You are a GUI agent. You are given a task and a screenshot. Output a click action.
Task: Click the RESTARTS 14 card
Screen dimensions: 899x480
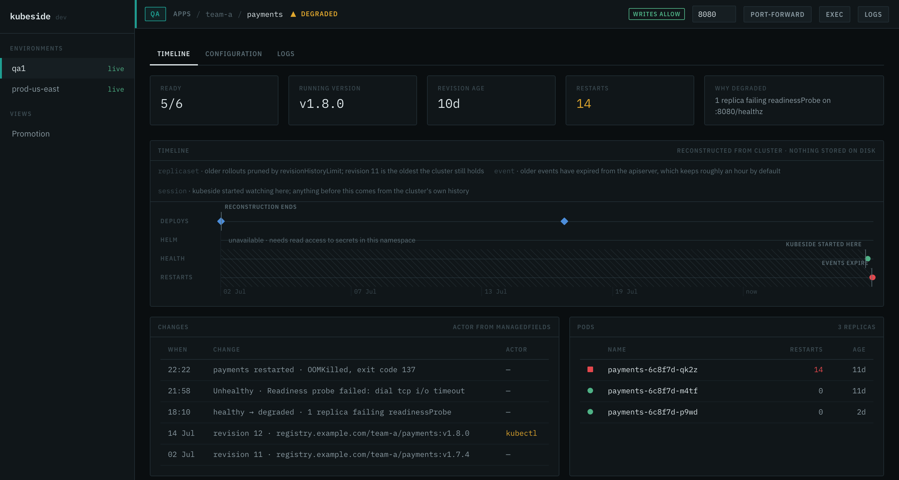point(630,100)
